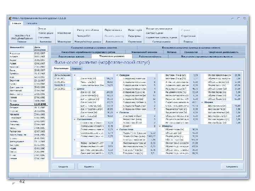Select the Расторгуев row in athlete list
The height and width of the screenshot is (191, 255).
[x=28, y=131]
